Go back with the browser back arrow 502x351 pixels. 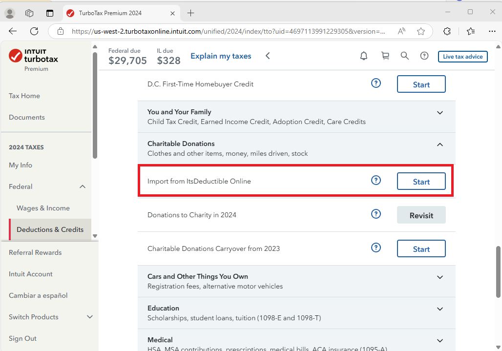[13, 31]
